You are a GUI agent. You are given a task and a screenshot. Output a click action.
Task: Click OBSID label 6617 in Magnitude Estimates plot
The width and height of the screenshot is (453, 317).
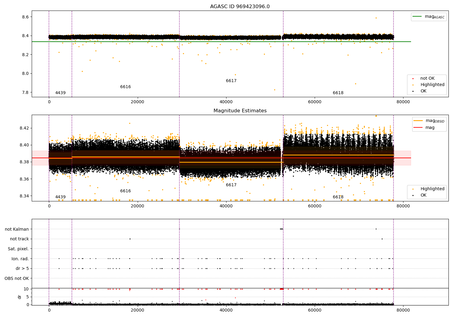(x=231, y=185)
